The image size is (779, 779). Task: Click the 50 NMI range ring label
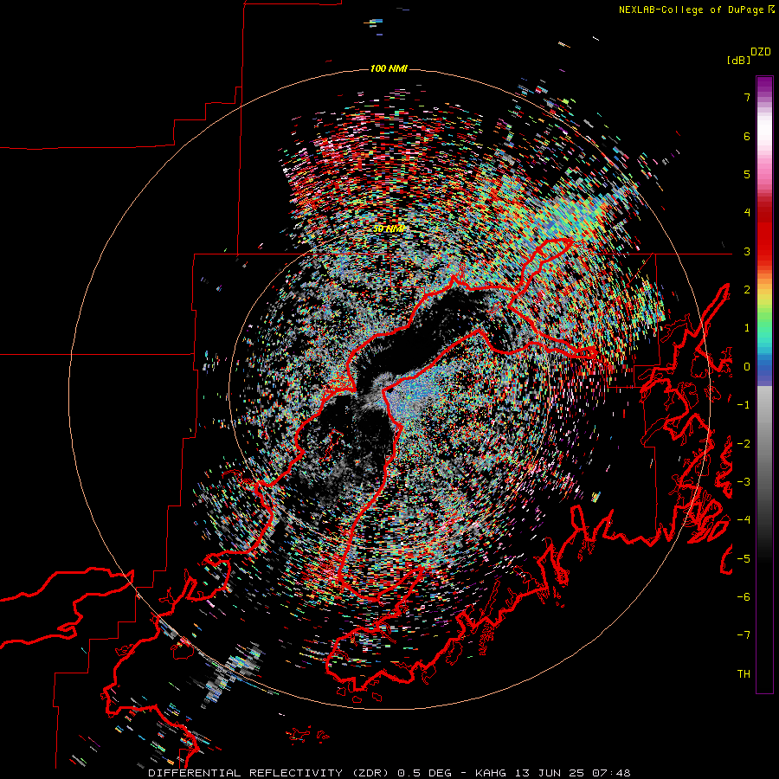(x=389, y=229)
